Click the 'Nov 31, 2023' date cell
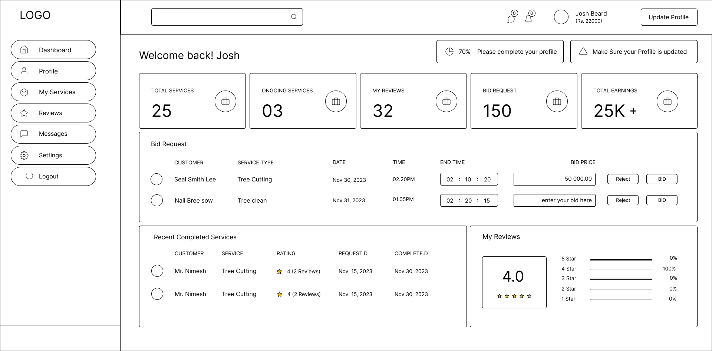 pos(349,200)
